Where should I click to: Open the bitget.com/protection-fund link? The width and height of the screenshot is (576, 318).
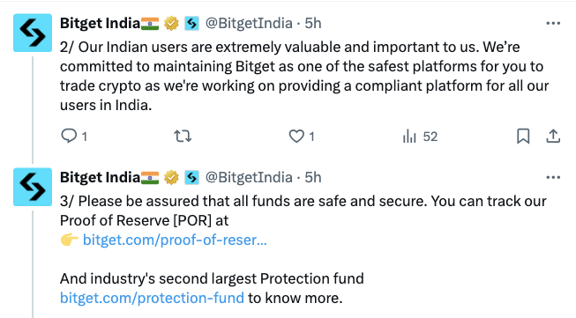(x=152, y=298)
